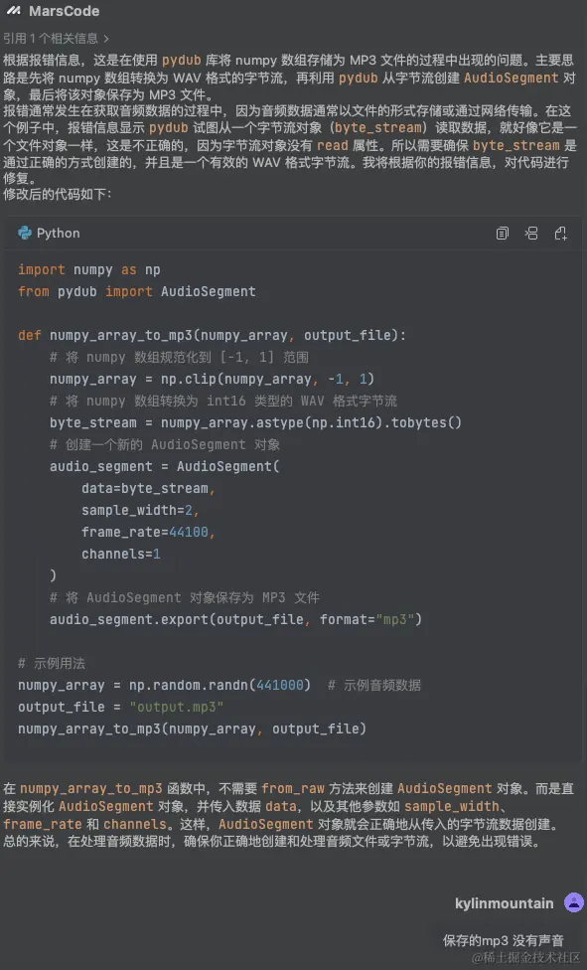Click the MarsCode logo icon
587x970 pixels.
click(x=14, y=11)
